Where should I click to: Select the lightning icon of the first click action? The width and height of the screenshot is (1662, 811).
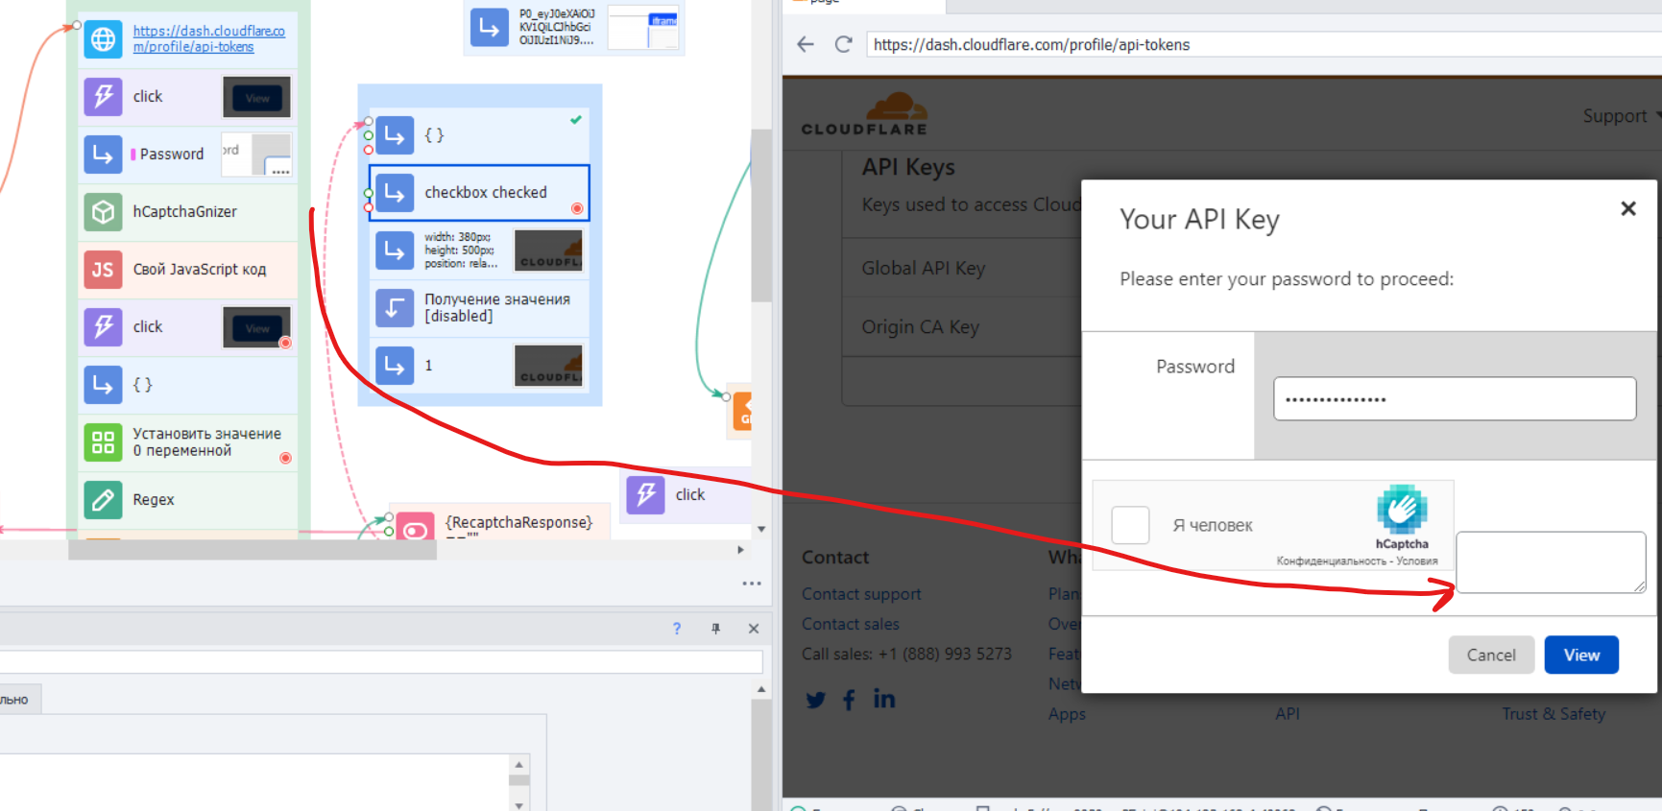tap(103, 97)
